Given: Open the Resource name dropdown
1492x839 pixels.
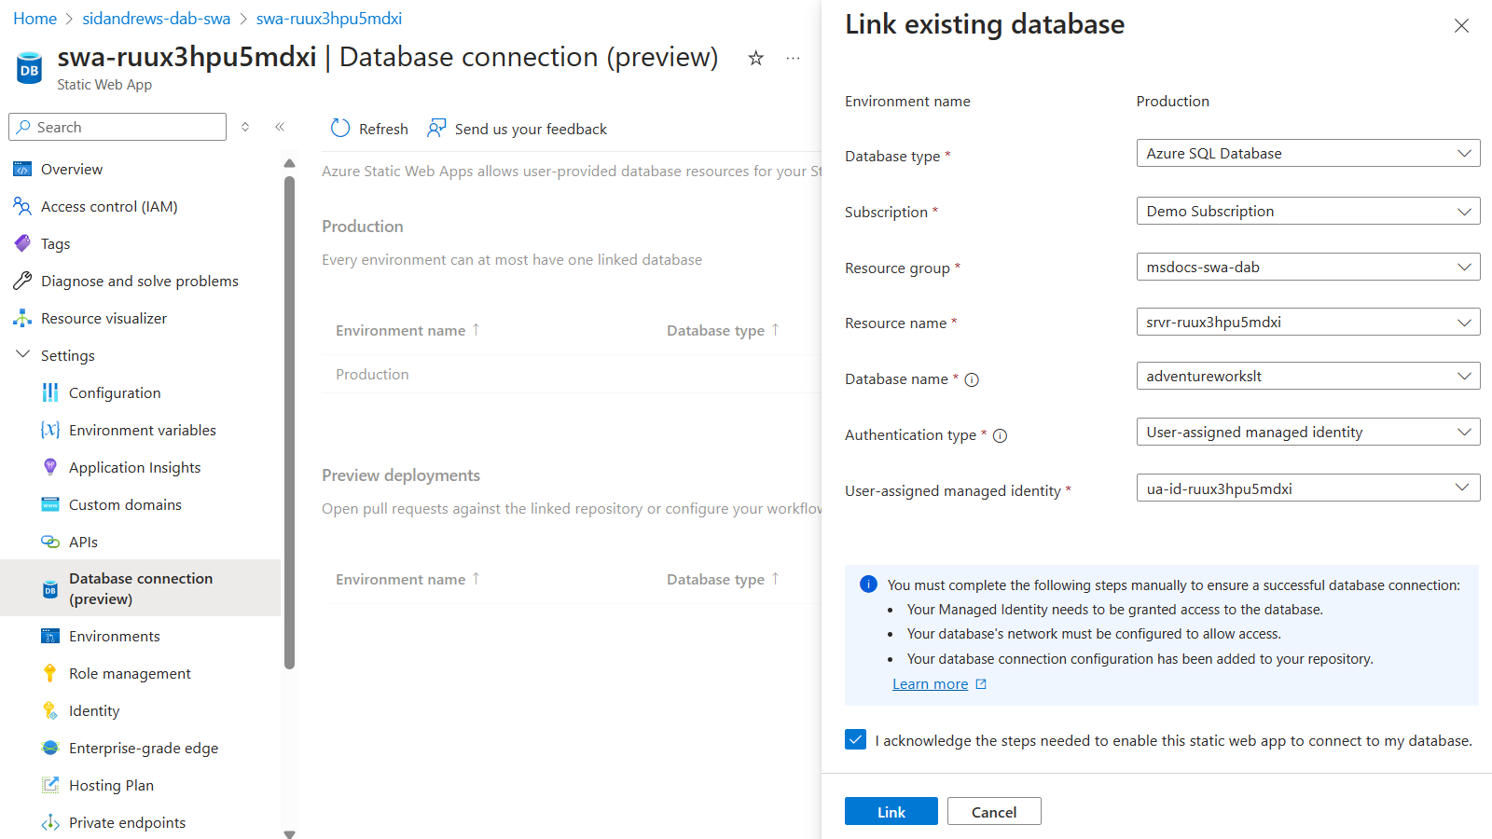Looking at the screenshot, I should click(x=1307, y=322).
